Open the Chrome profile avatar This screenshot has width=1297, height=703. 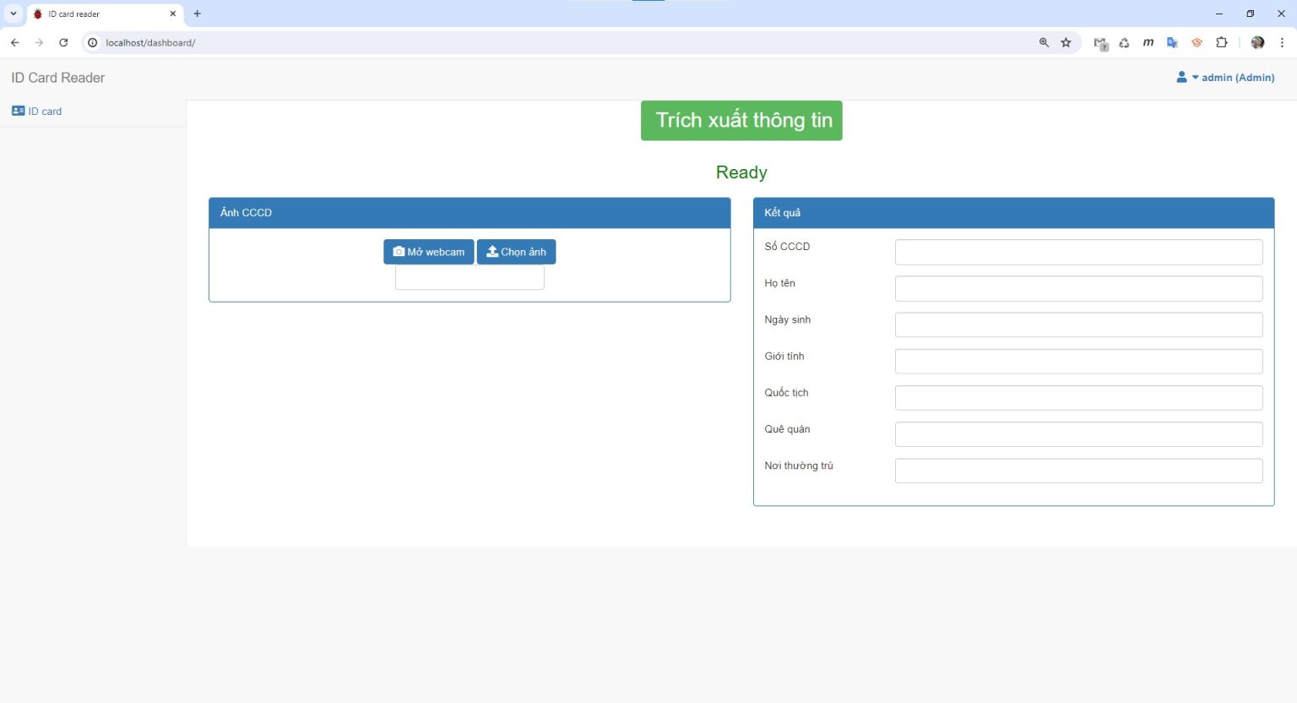(1257, 42)
